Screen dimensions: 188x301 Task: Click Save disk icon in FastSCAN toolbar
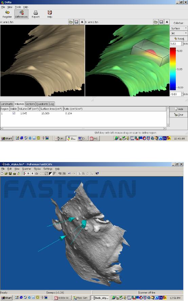(x=10, y=174)
